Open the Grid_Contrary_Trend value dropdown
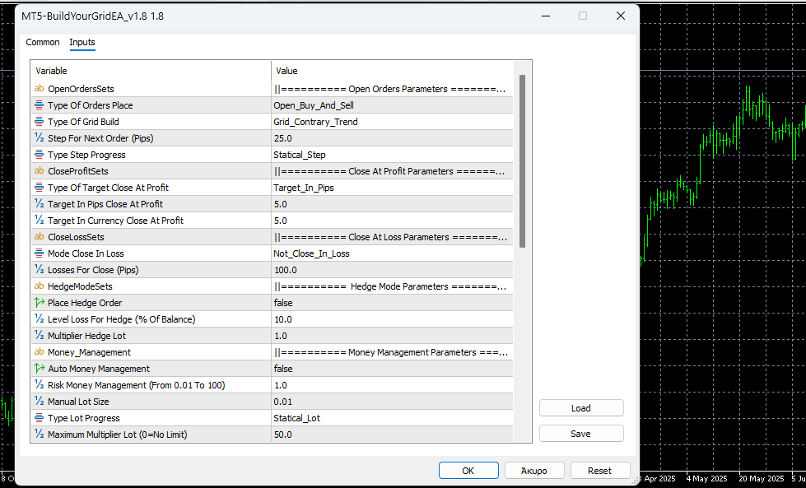Image resolution: width=806 pixels, height=488 pixels. pyautogui.click(x=392, y=122)
